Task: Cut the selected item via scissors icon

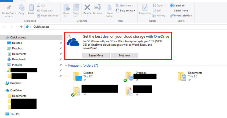Action: point(39,5)
